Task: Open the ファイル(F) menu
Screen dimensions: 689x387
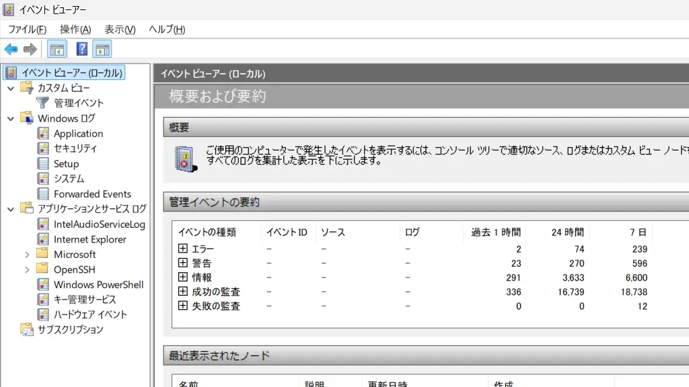Action: coord(27,30)
